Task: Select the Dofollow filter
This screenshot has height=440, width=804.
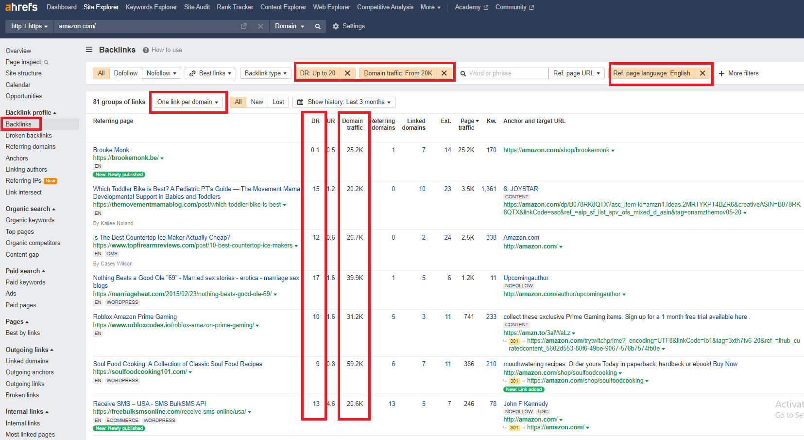Action: [126, 73]
